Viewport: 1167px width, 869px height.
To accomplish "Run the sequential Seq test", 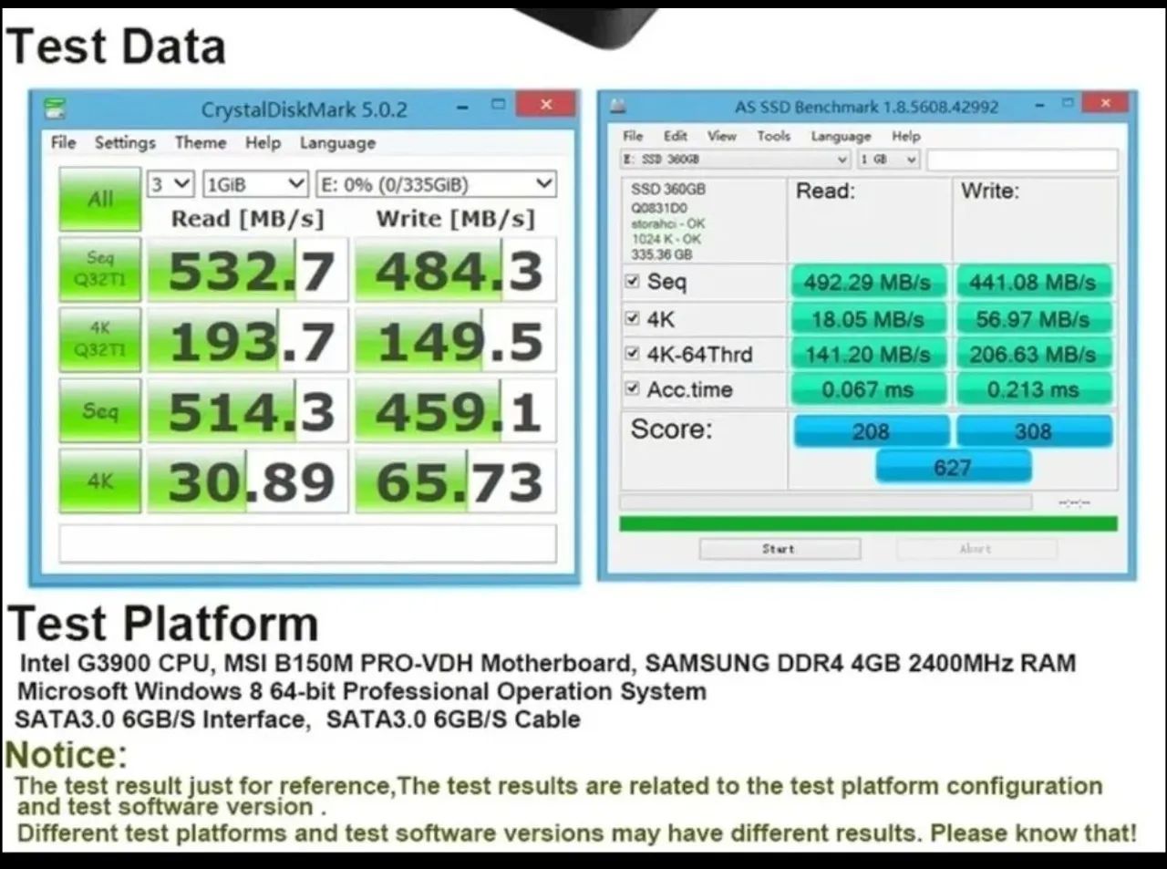I will (x=98, y=410).
